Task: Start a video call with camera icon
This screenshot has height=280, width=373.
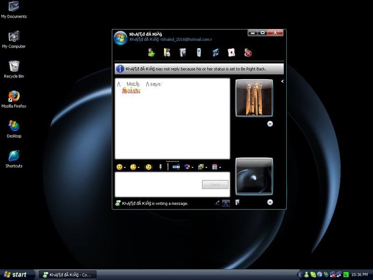Action: pos(183,53)
